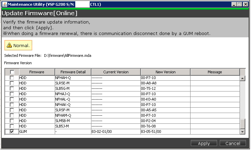The image size is (251, 150).
Task: Toggle the select-all checkbox in table header
Action: [x=12, y=72]
